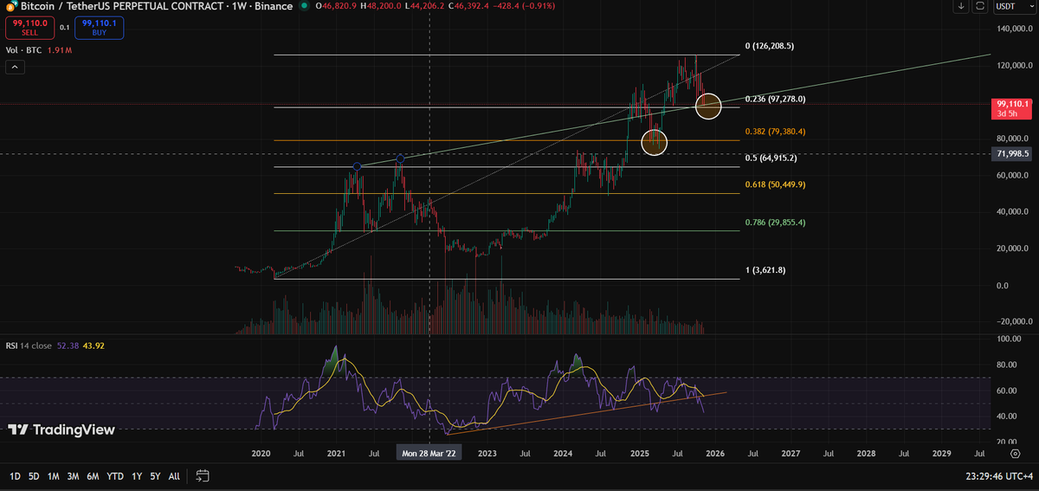
Task: Select the 5D time range
Action: (x=34, y=476)
